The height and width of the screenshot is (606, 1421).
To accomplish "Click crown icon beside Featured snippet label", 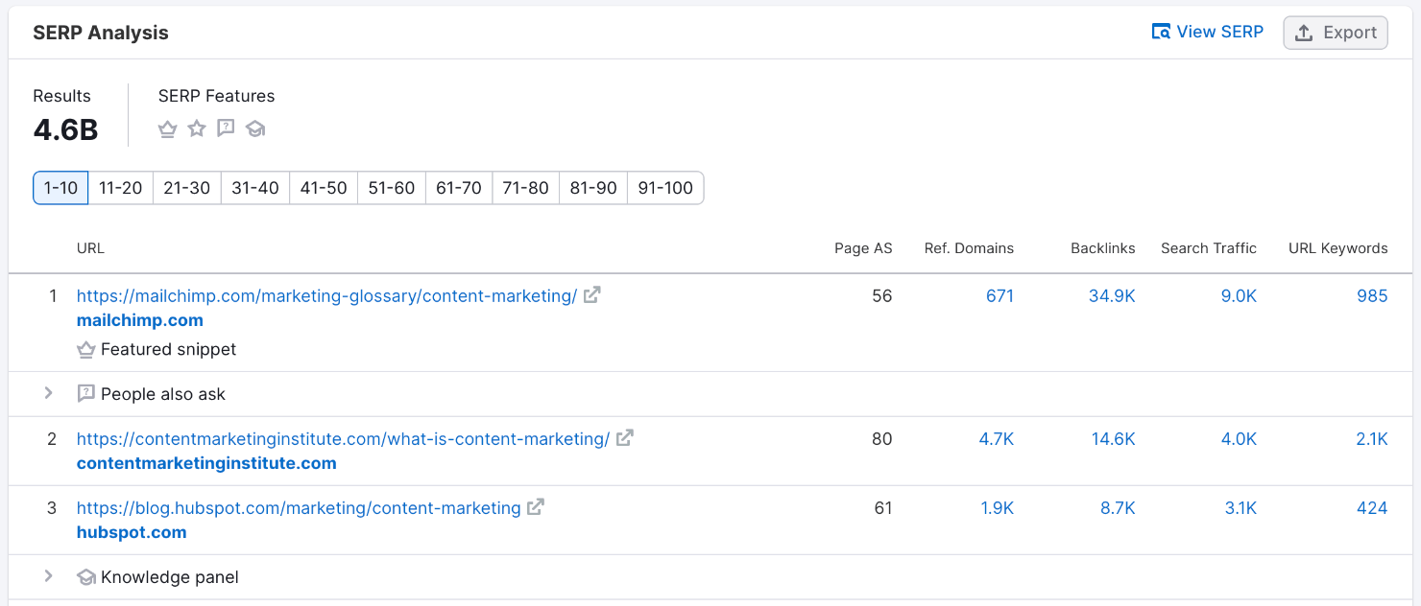I will coord(85,350).
